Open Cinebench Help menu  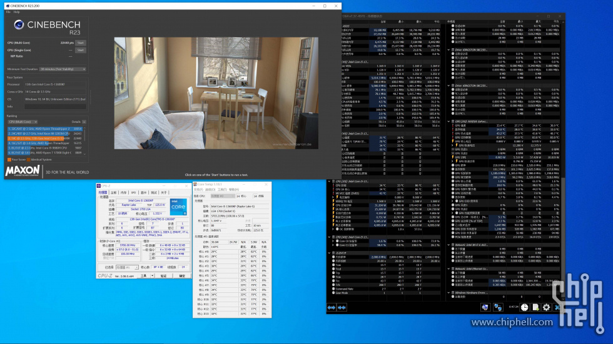coord(17,12)
